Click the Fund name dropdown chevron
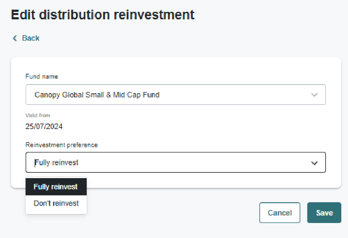Image resolution: width=348 pixels, height=238 pixels. click(314, 95)
